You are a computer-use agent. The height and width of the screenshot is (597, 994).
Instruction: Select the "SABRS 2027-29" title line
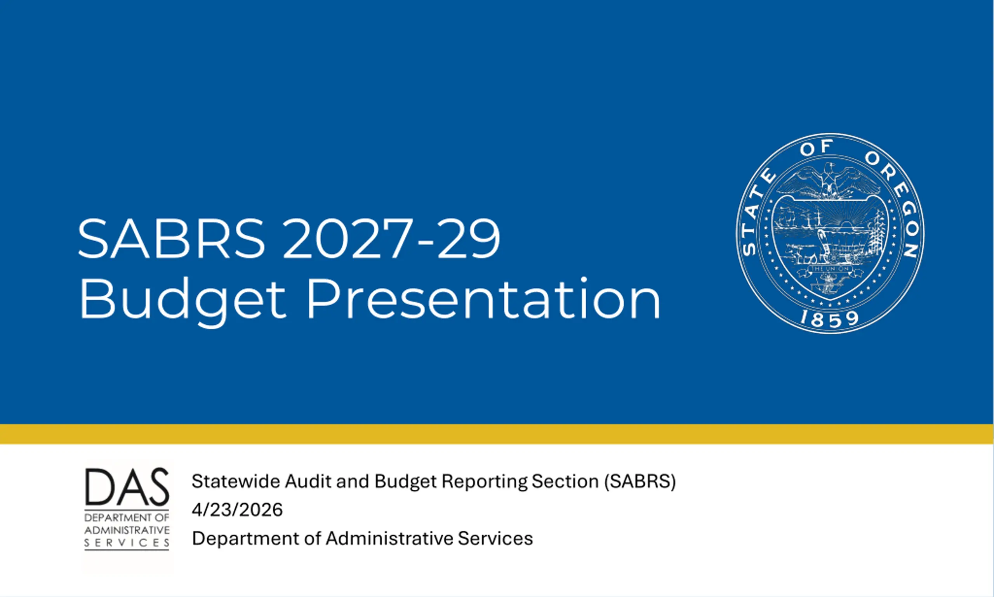(x=289, y=239)
